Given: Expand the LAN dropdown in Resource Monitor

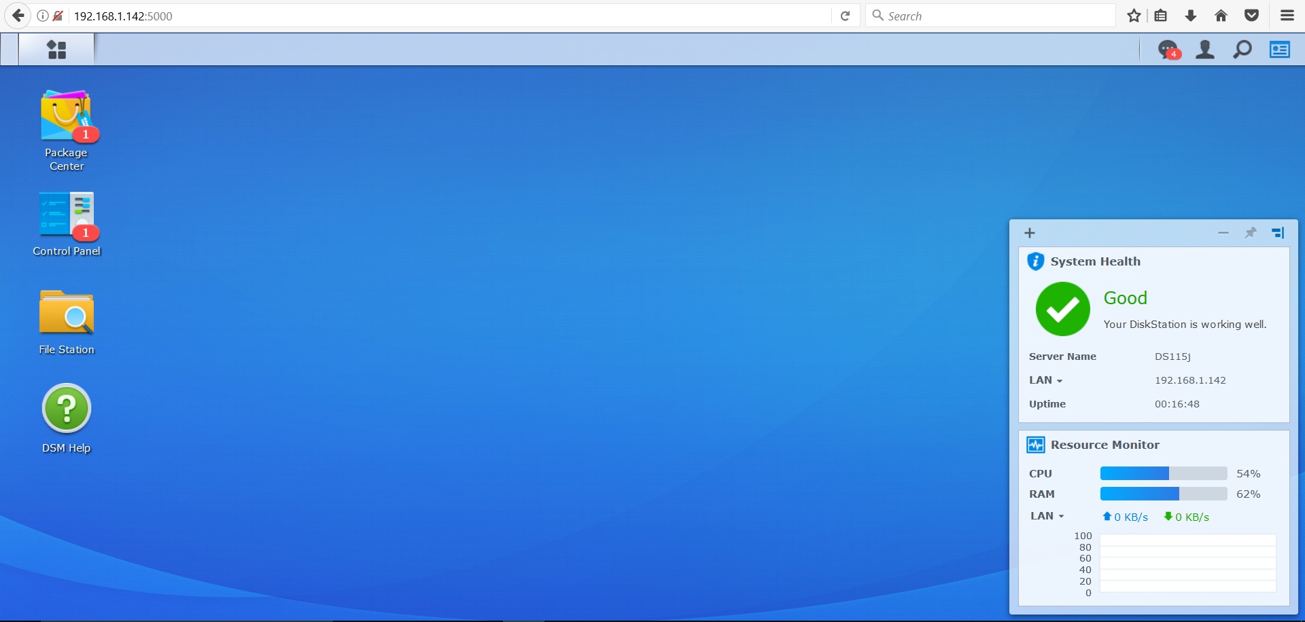Looking at the screenshot, I should (1047, 516).
